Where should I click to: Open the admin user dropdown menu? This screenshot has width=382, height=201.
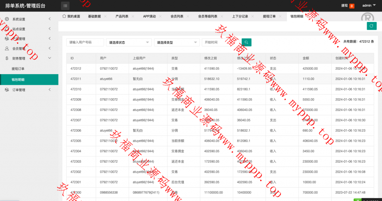[x=369, y=6]
